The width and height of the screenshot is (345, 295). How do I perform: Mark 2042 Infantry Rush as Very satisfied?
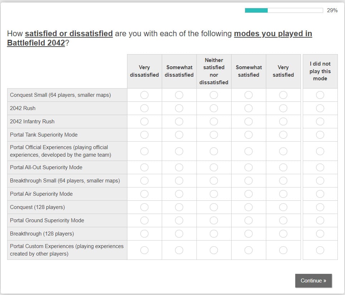tap(283, 122)
